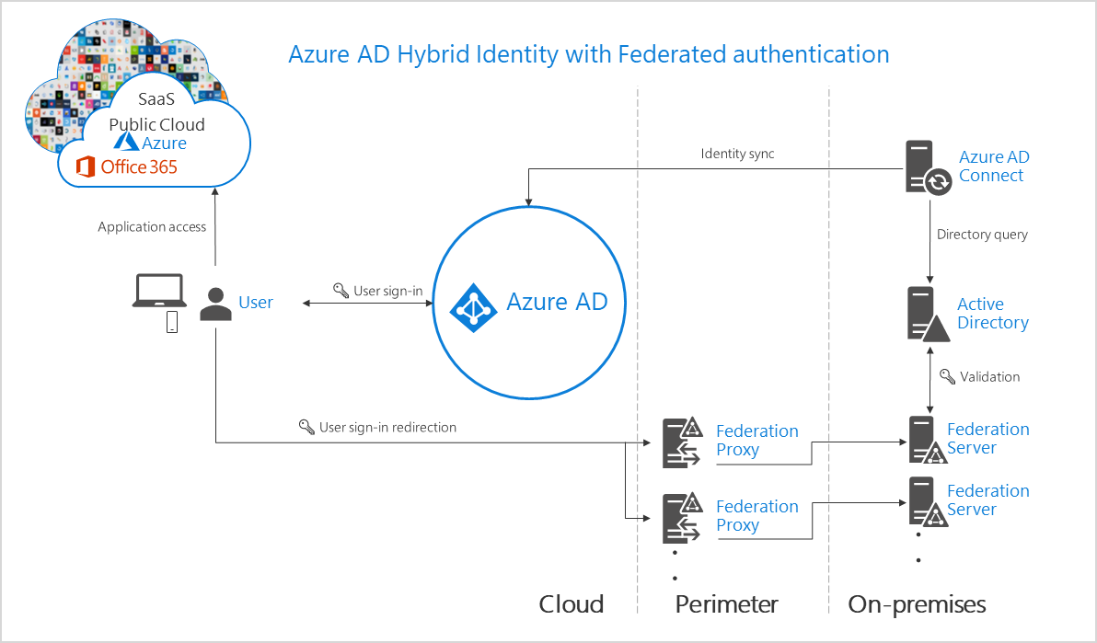Click the Active Directory server icon

[x=925, y=315]
